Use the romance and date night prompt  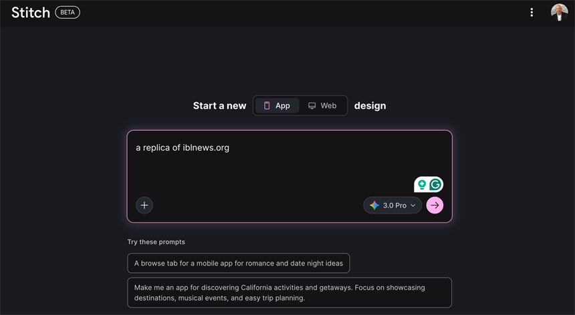pyautogui.click(x=239, y=263)
